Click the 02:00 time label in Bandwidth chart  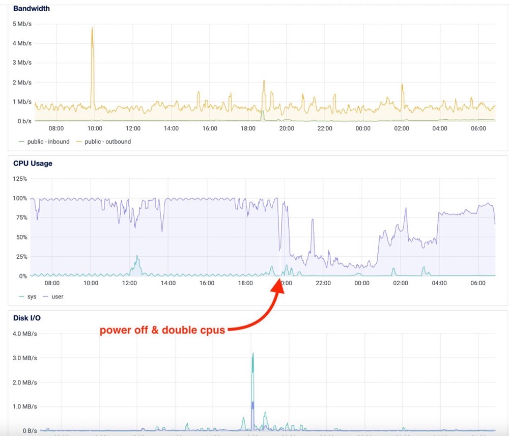click(402, 128)
